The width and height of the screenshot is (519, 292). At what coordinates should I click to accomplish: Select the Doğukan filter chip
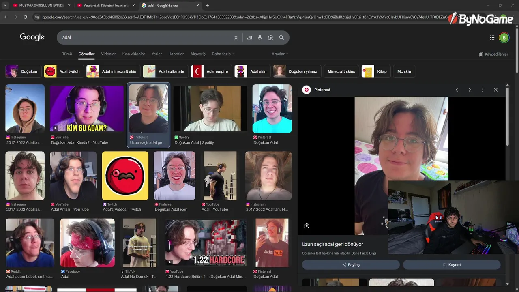(23, 71)
